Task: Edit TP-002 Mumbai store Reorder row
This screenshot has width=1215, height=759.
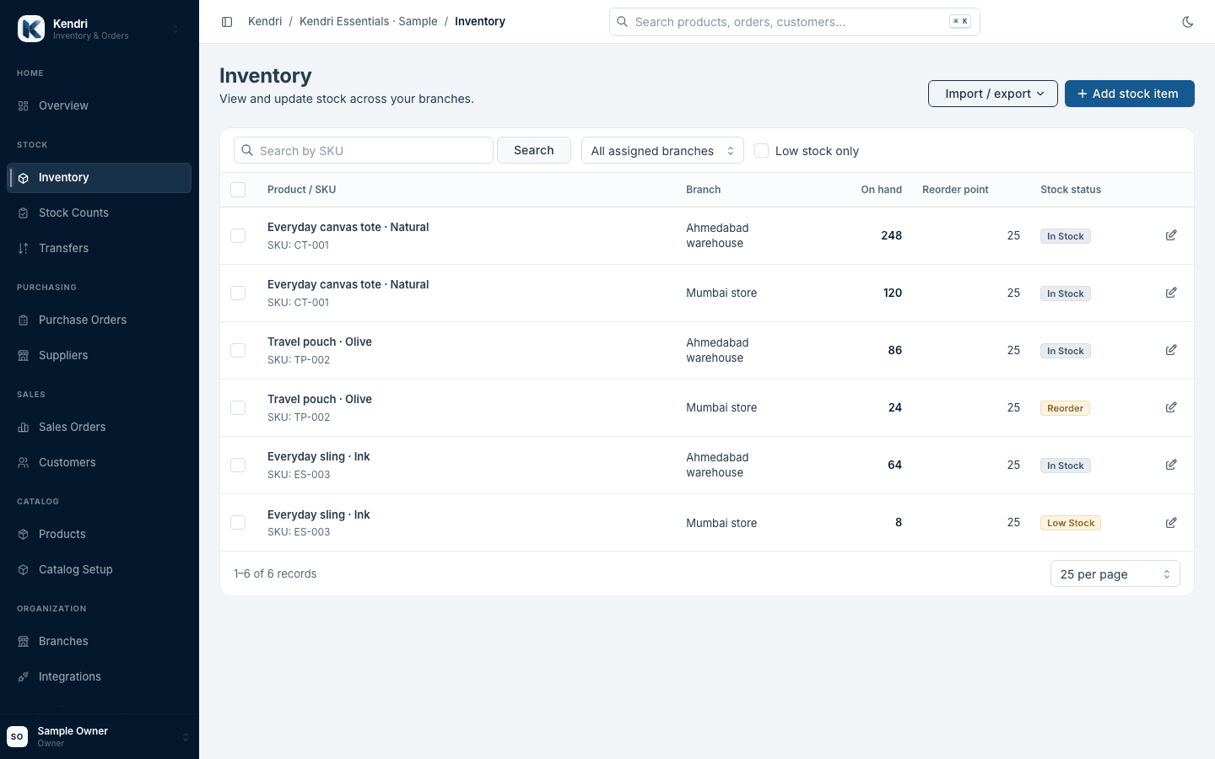Action: tap(1171, 407)
